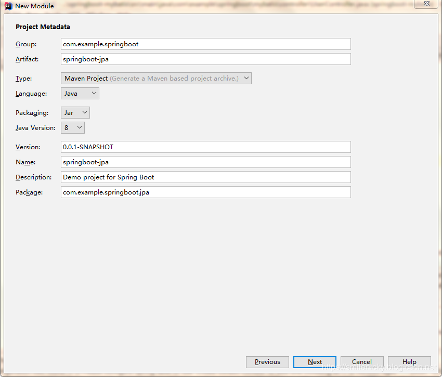Click the Type label

point(24,79)
